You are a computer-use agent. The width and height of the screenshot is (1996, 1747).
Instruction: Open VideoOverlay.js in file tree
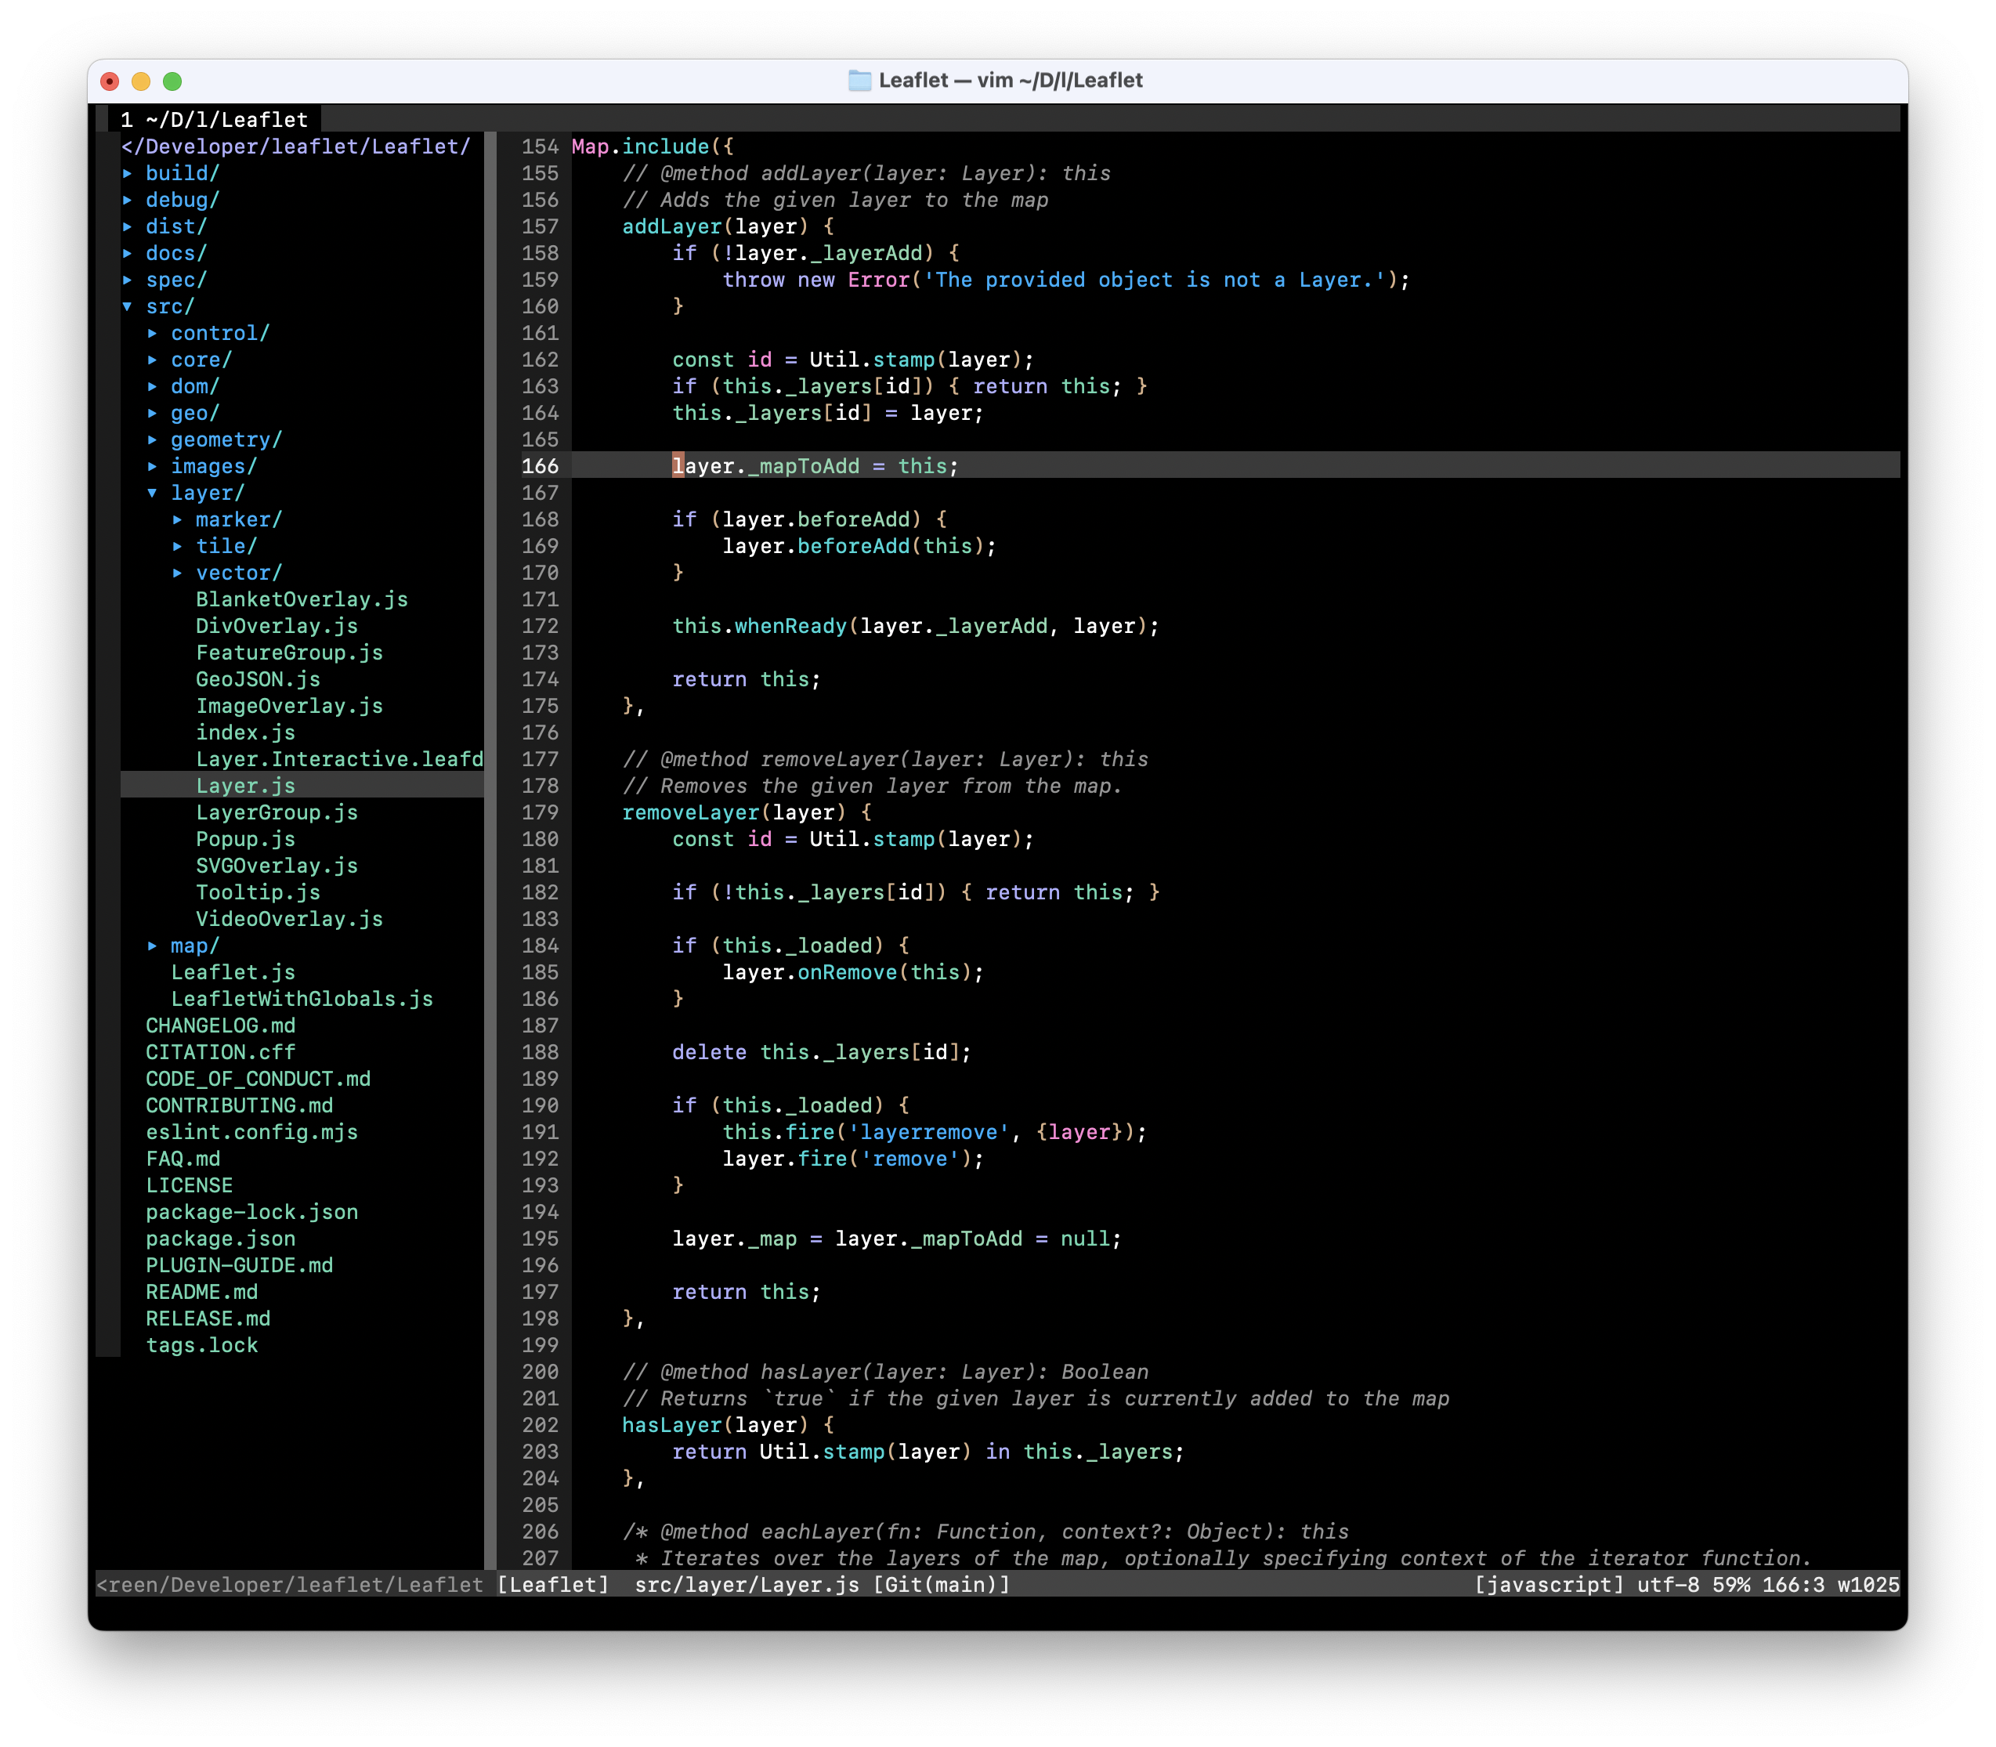coord(290,919)
